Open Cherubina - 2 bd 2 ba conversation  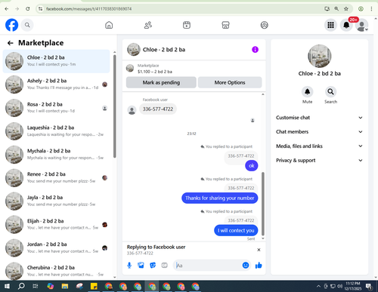click(56, 271)
